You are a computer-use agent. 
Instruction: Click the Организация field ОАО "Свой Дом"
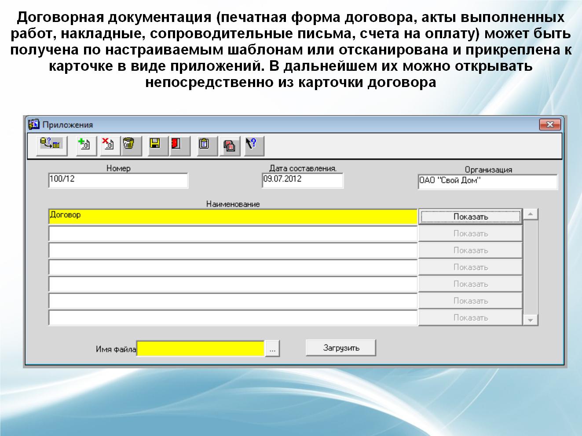point(488,182)
